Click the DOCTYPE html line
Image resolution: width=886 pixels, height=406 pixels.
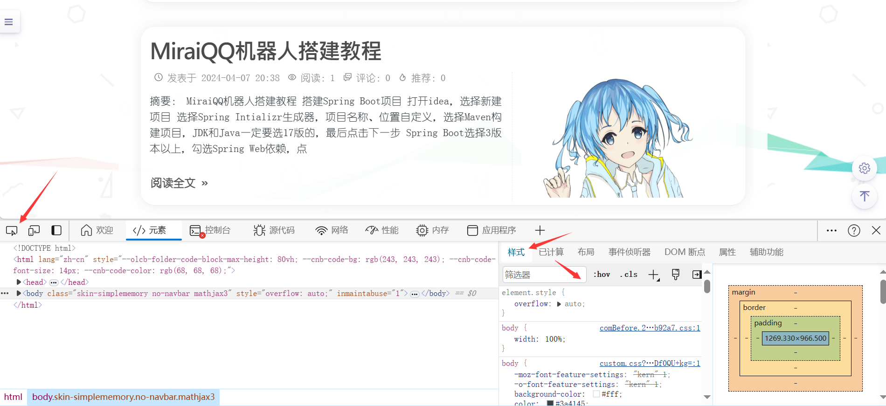(x=44, y=248)
